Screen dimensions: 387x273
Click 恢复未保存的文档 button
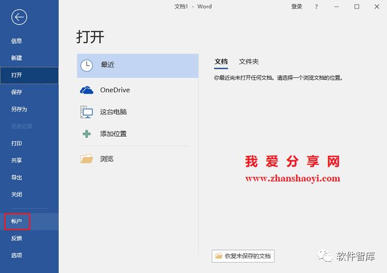pyautogui.click(x=243, y=256)
